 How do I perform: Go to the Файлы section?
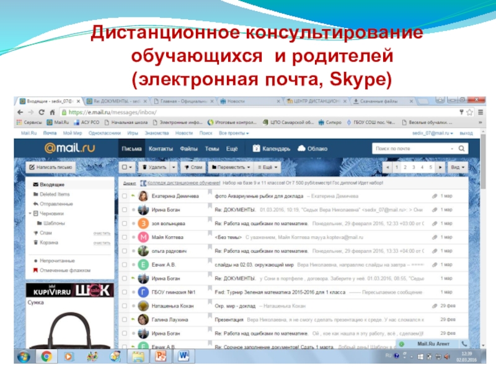click(189, 149)
